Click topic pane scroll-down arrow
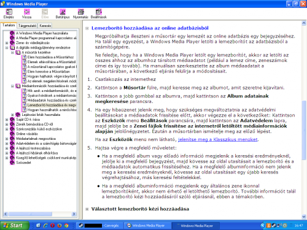307x230 pixels. 304,217
